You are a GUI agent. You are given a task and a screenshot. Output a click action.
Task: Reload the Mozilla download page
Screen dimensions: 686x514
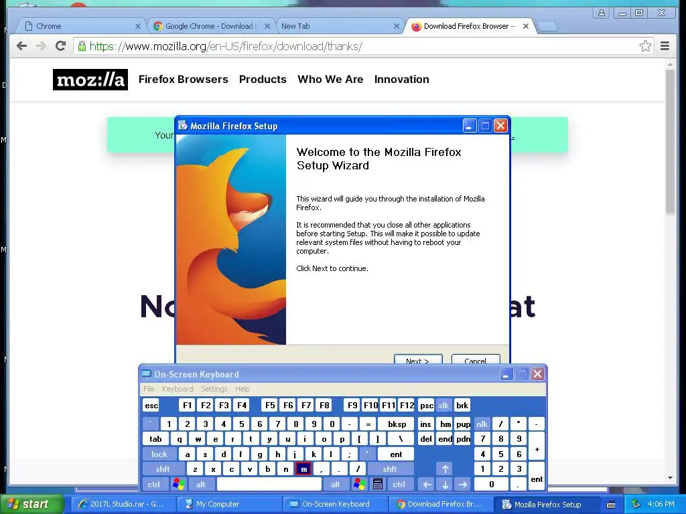(60, 46)
